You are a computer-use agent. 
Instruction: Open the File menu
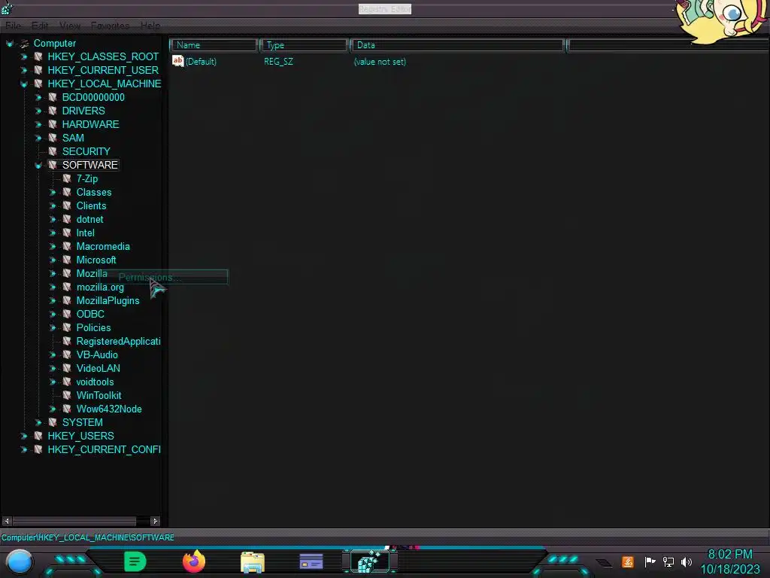pyautogui.click(x=14, y=26)
